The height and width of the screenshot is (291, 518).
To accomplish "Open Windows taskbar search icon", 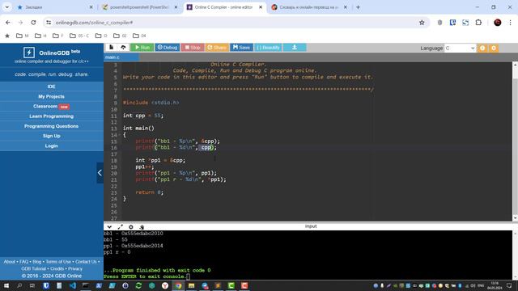I will tap(19, 285).
